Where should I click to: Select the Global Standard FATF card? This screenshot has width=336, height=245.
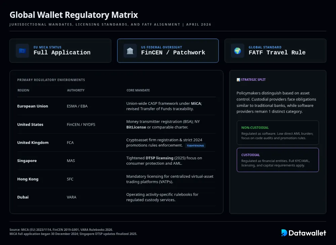(276, 51)
